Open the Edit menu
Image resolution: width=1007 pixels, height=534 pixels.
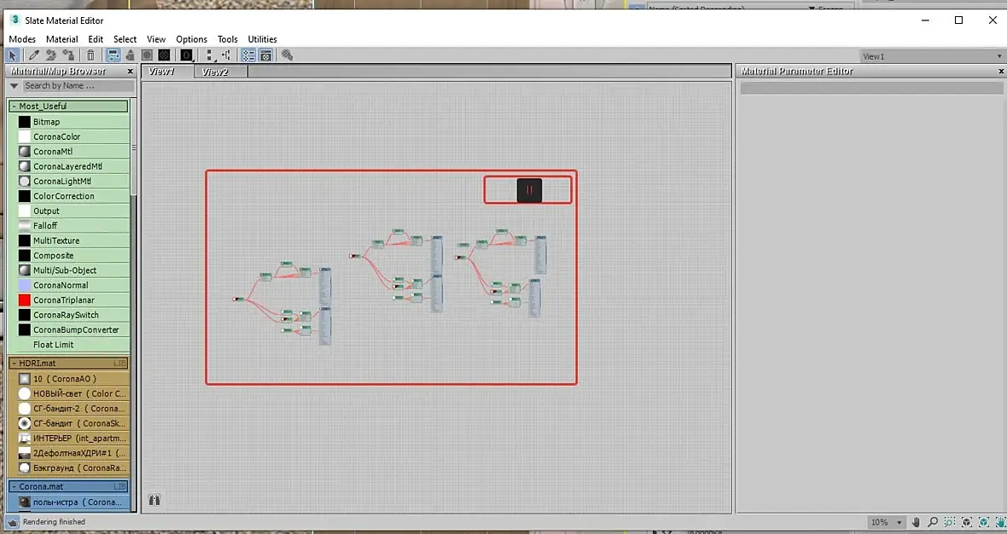click(96, 39)
